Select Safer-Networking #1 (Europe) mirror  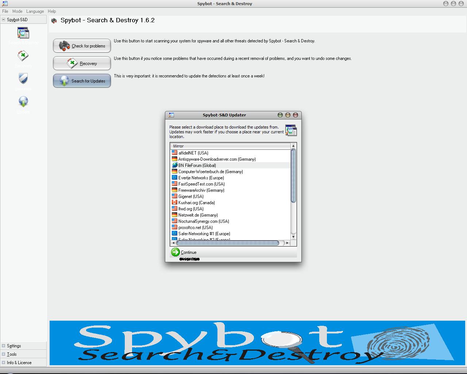click(x=231, y=234)
